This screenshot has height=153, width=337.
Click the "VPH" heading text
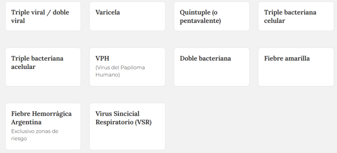102,58
